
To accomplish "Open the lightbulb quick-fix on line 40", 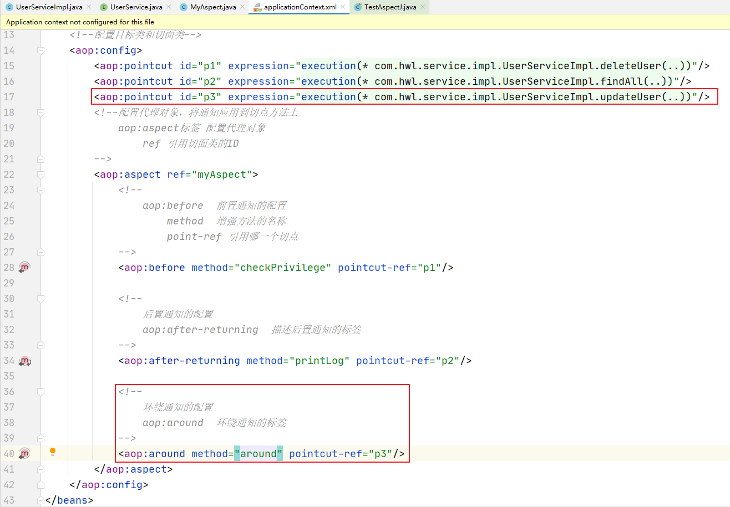I will click(53, 452).
